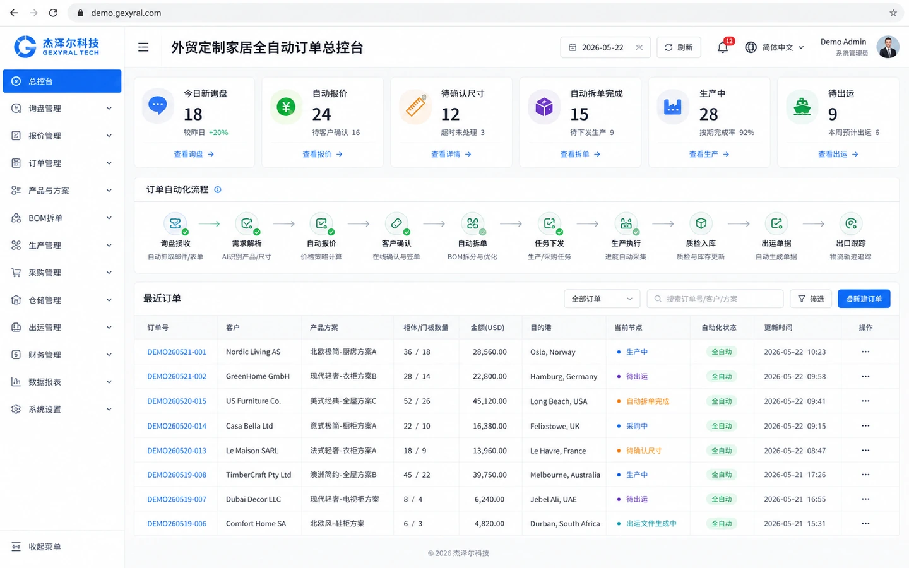Image resolution: width=909 pixels, height=568 pixels.
Task: Open 系统设置 in the sidebar
Action: (x=62, y=409)
